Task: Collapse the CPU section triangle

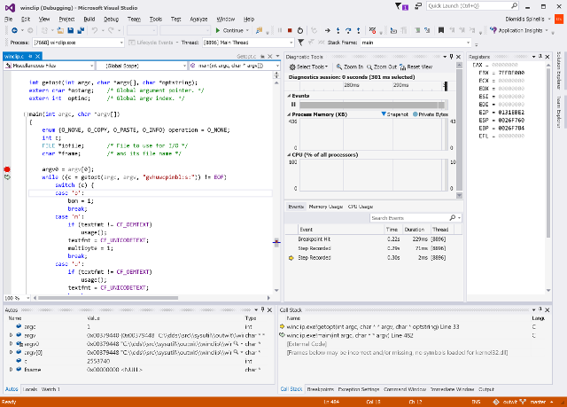Action: pyautogui.click(x=289, y=155)
